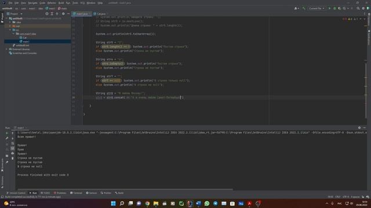Open the Edit menu
The width and height of the screenshot is (371, 208).
pos(17,3)
